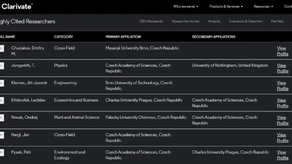Expand the Resources dropdown

(264, 6)
